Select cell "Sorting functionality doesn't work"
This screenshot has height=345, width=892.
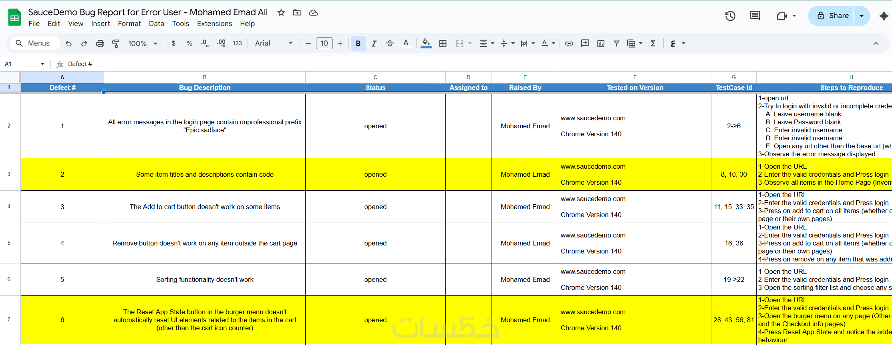(x=205, y=279)
